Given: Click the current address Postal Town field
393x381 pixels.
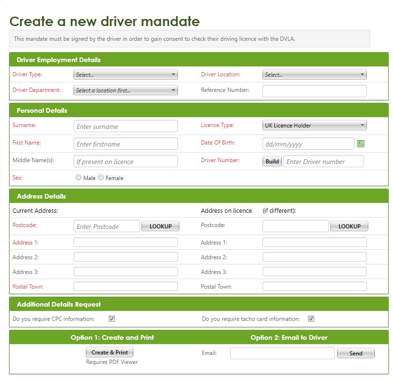Looking at the screenshot, I should pyautogui.click(x=125, y=287).
